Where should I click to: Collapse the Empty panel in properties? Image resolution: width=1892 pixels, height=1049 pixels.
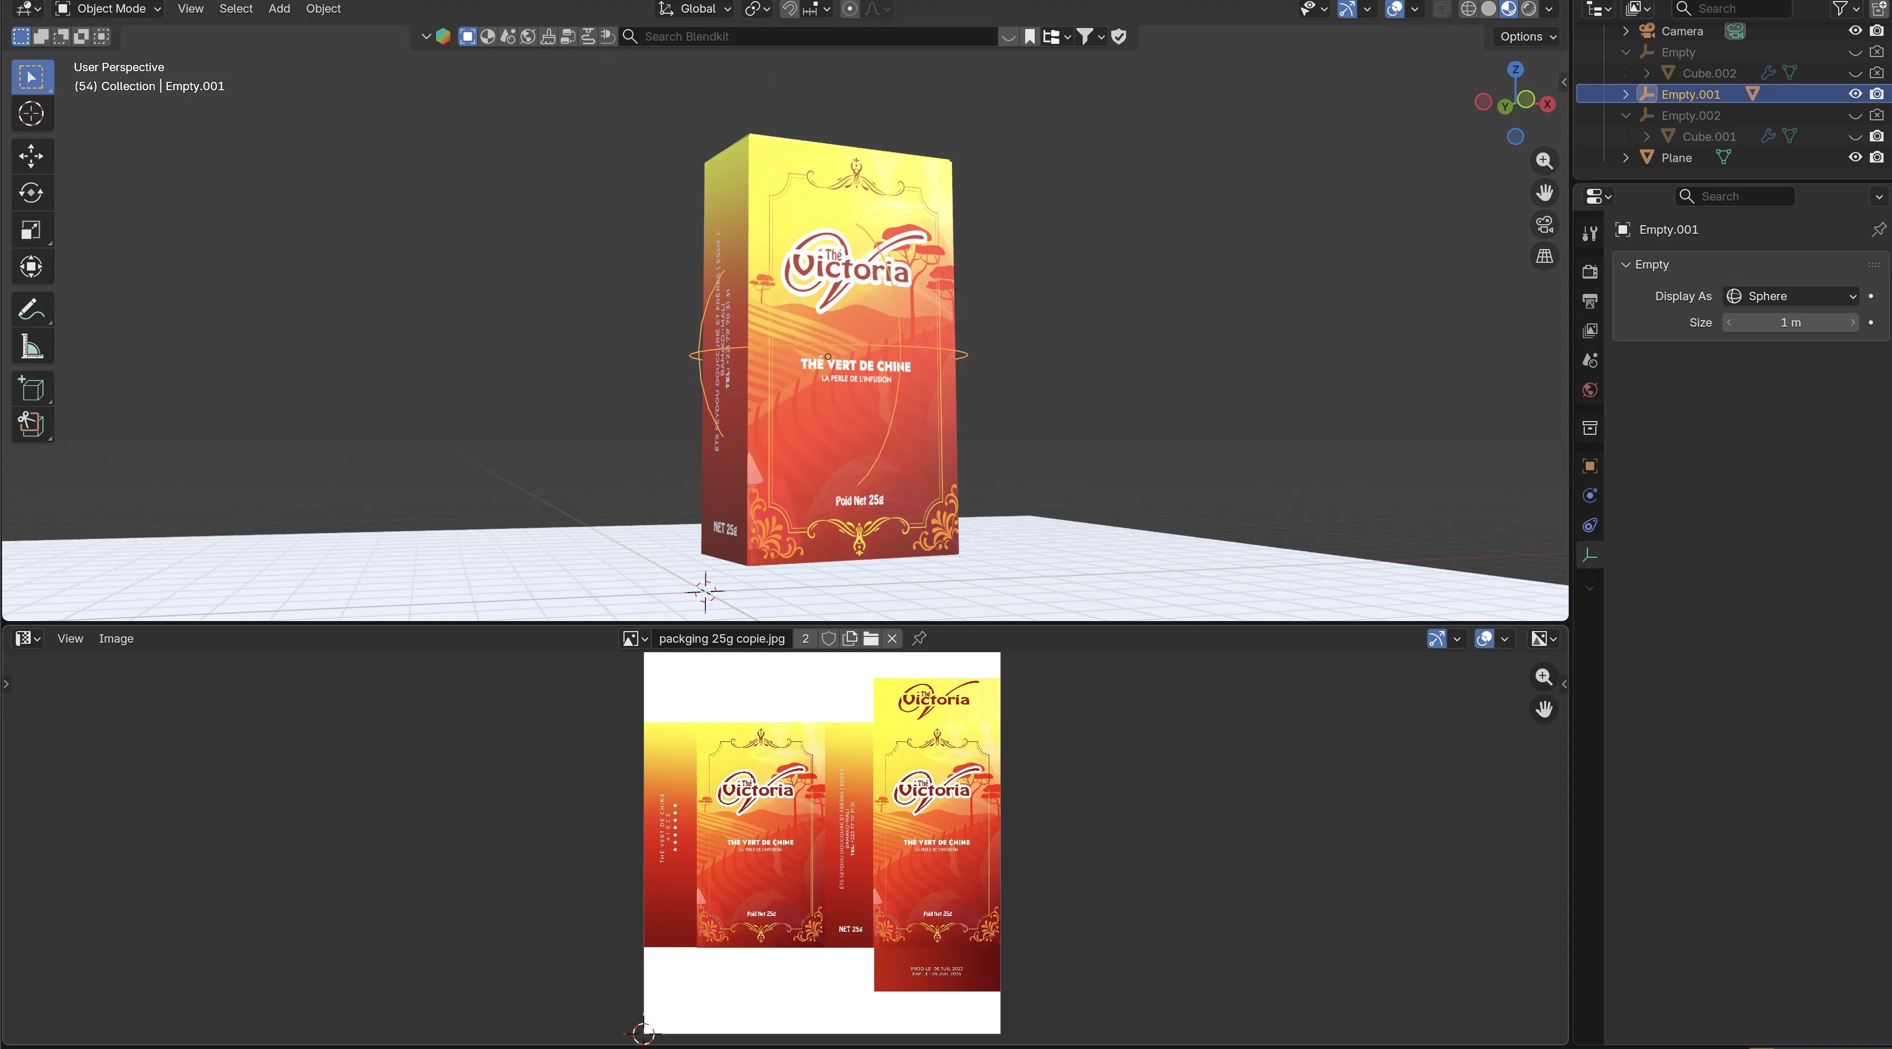[1625, 264]
